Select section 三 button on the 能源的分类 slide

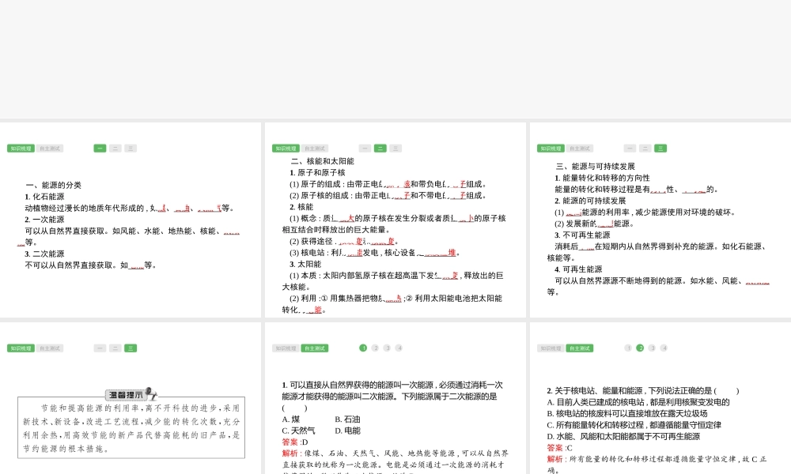click(131, 149)
